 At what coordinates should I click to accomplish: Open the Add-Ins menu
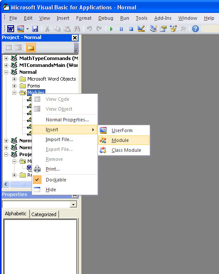pyautogui.click(x=163, y=18)
